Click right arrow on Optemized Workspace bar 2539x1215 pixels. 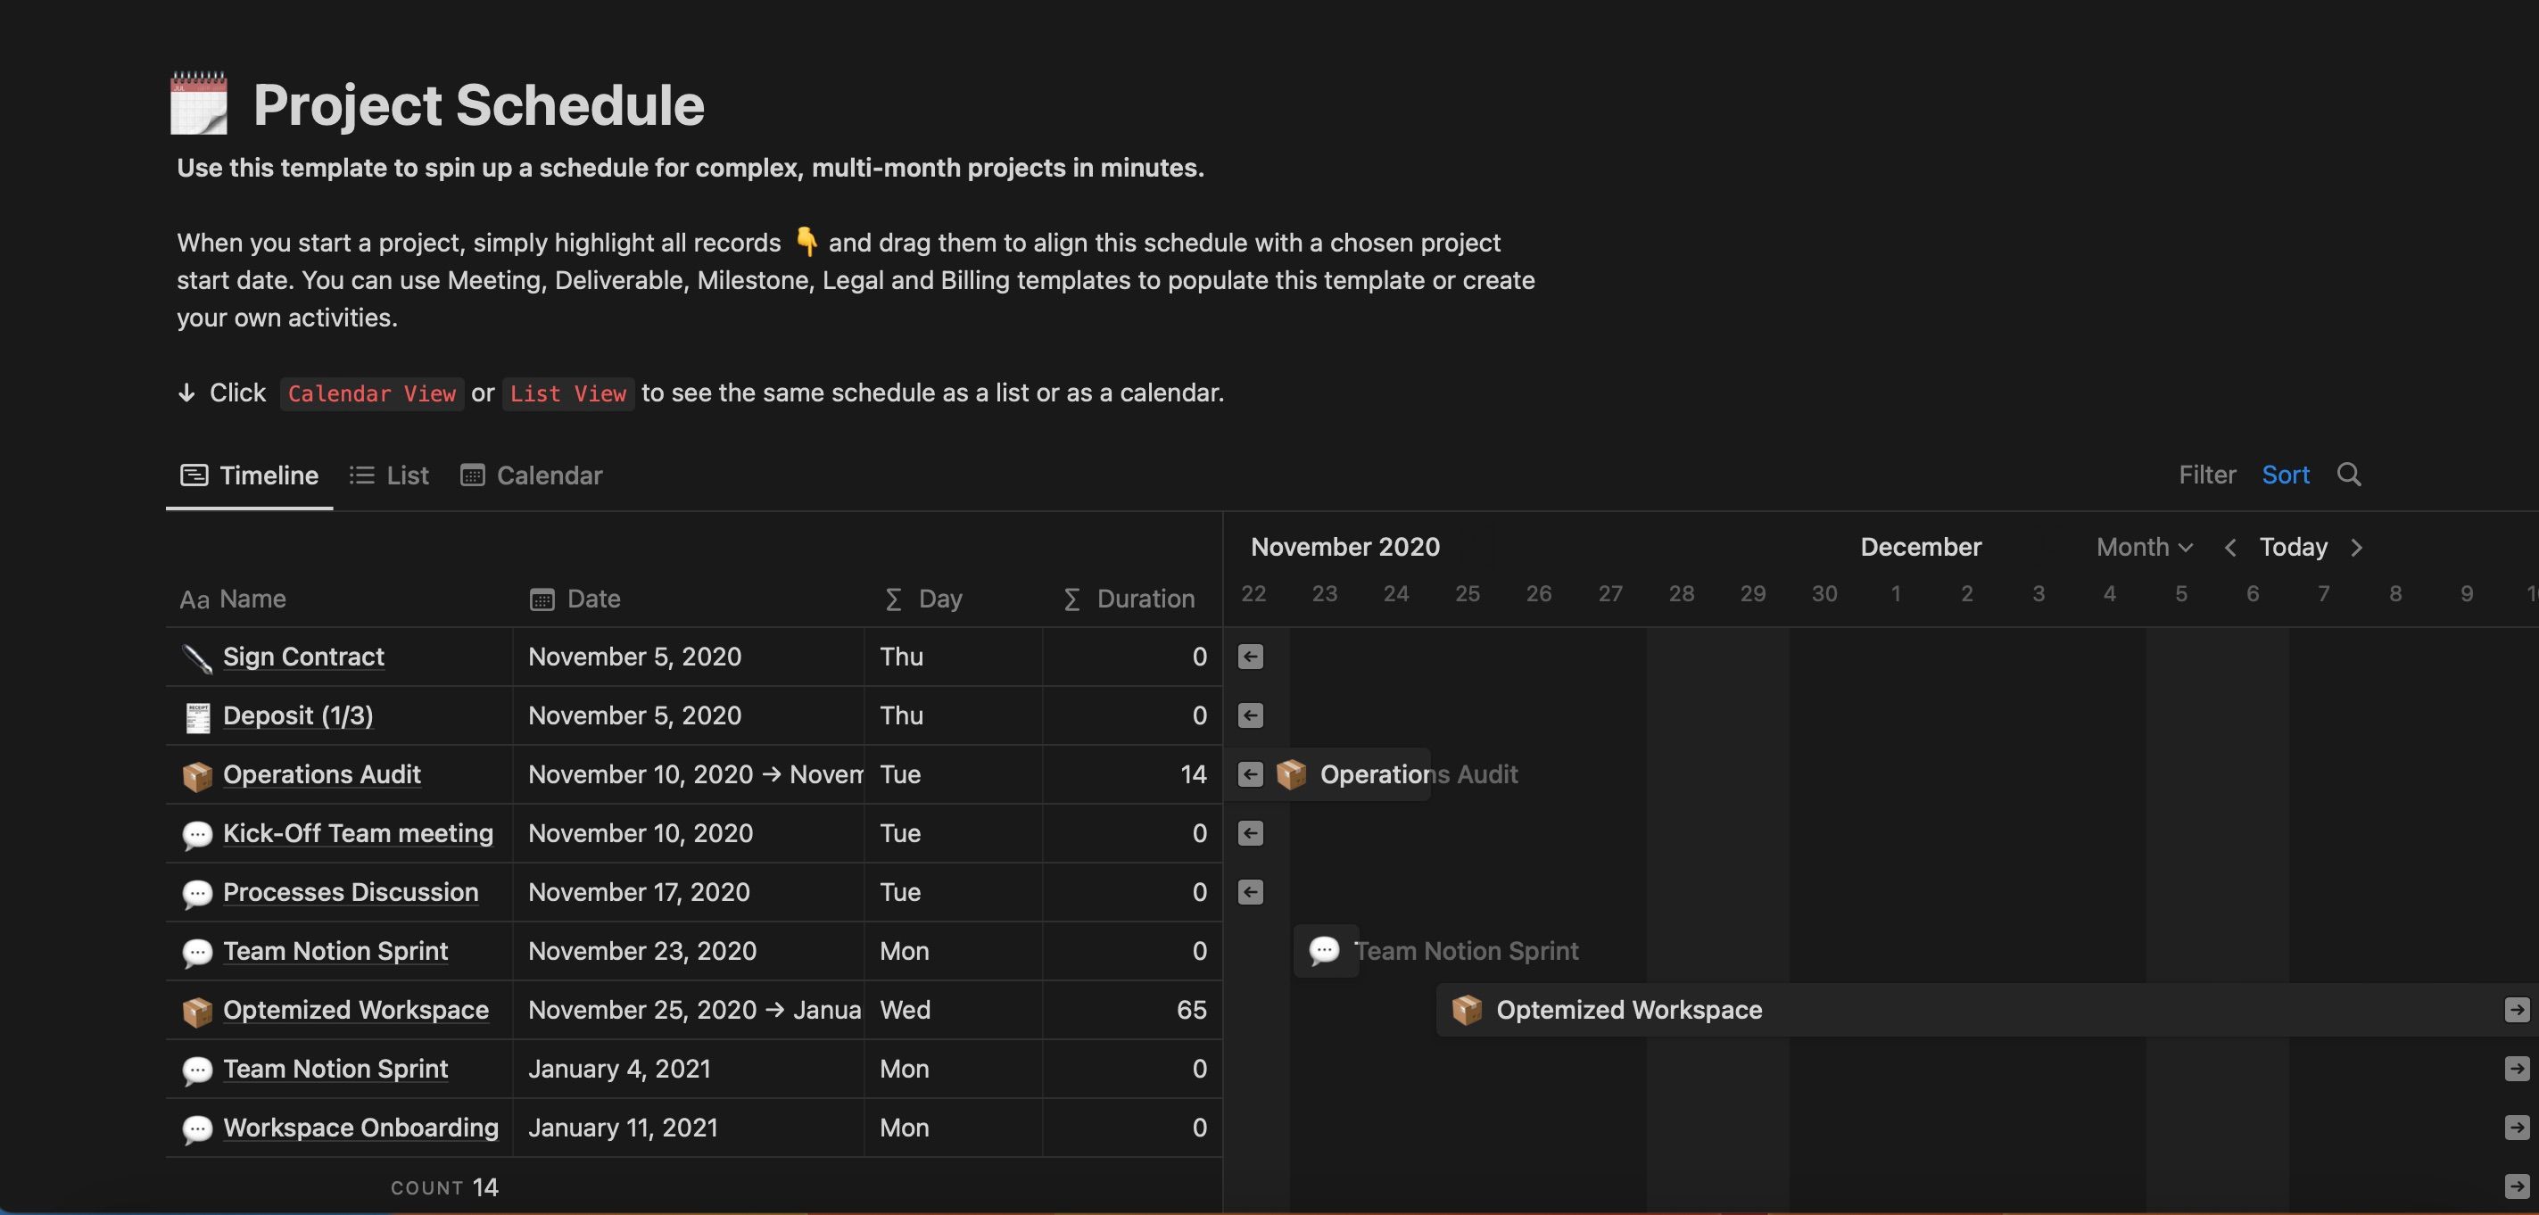click(2517, 1010)
